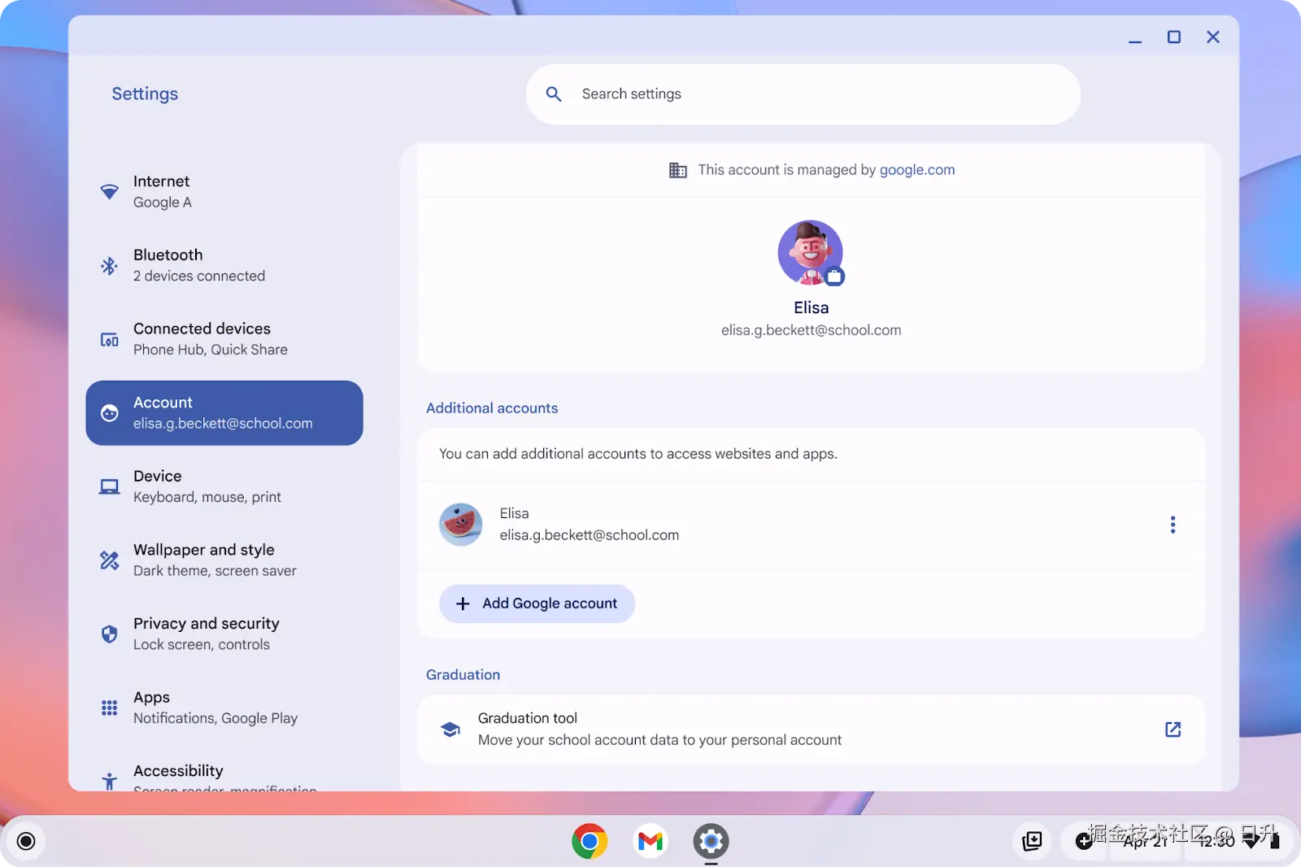Click the graduation cap icon
Screen dimensions: 1301x867
pyautogui.click(x=450, y=730)
